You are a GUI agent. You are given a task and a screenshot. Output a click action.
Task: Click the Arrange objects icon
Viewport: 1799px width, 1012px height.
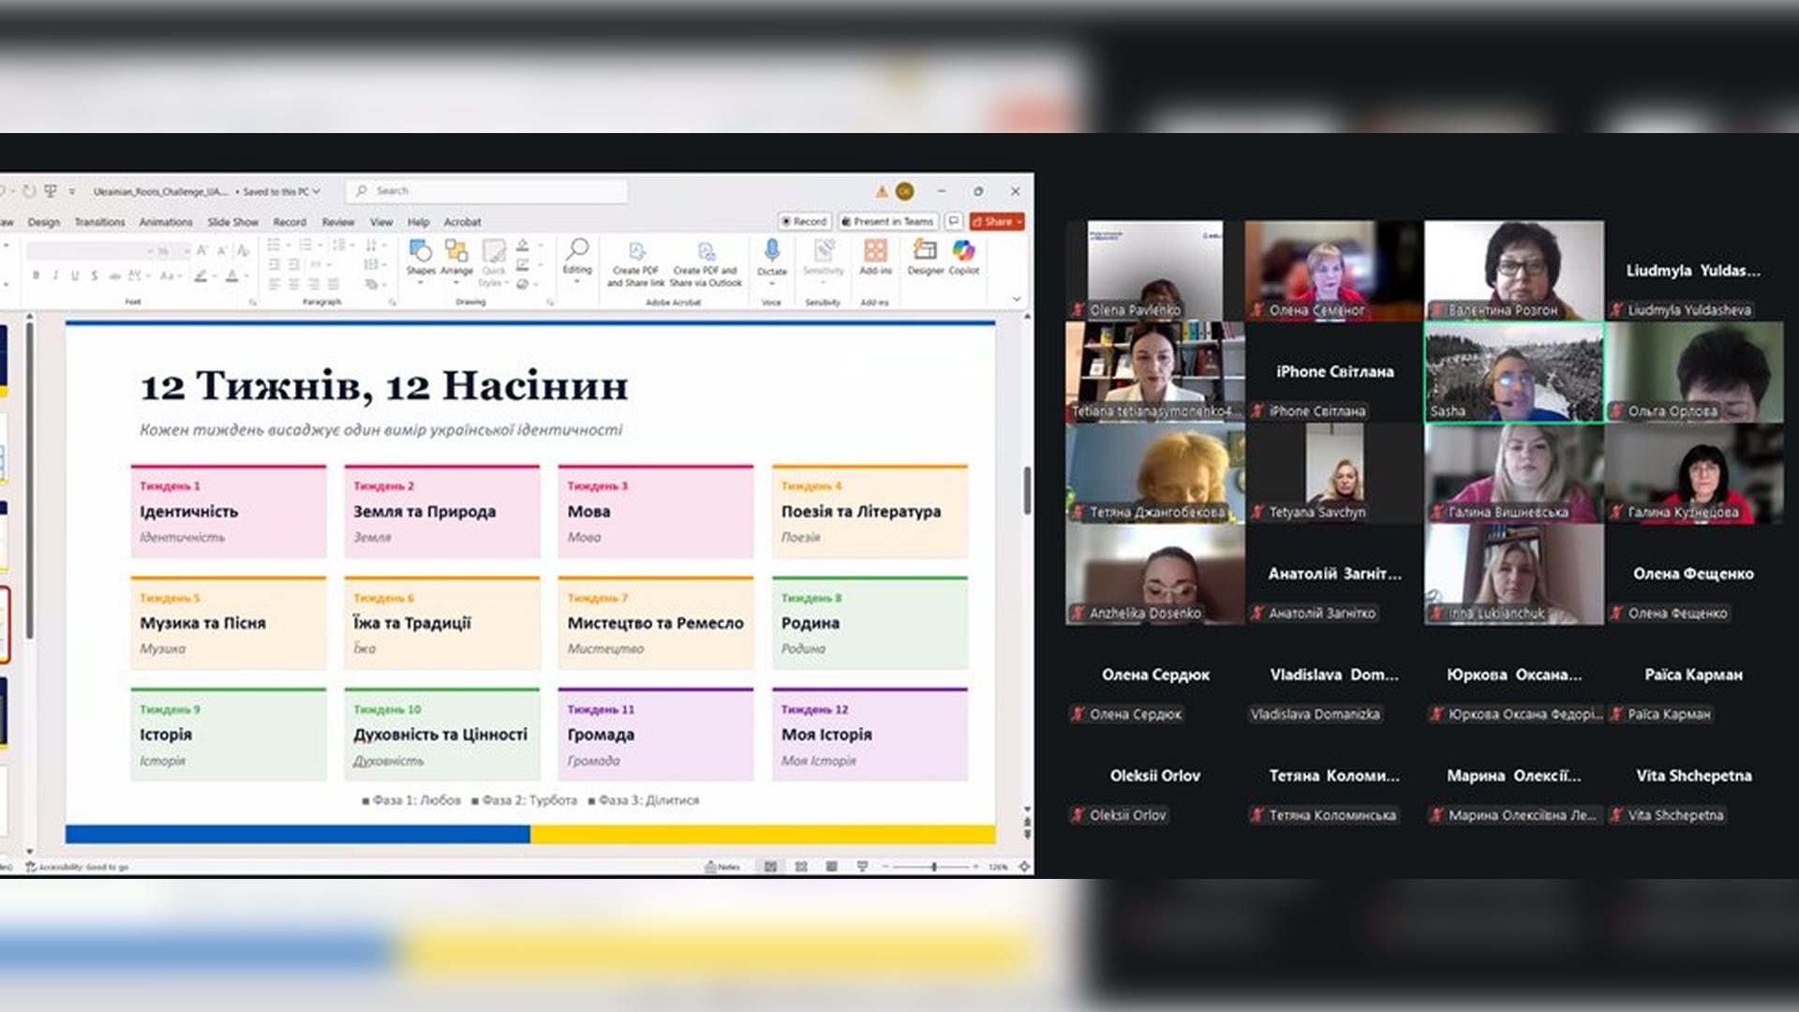(x=456, y=255)
